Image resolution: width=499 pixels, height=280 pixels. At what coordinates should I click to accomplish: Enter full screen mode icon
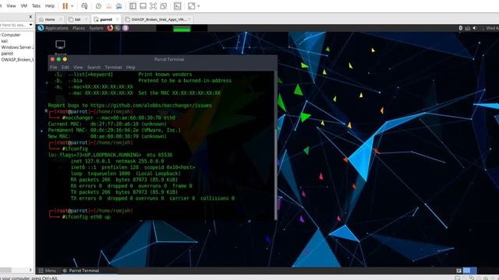153,6
